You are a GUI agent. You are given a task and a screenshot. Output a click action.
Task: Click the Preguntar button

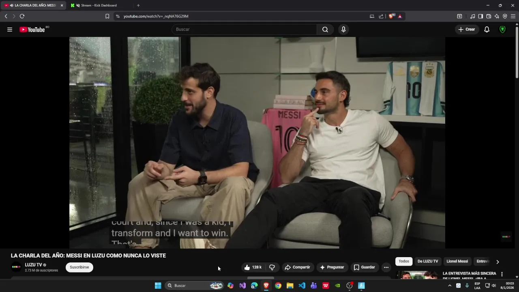(x=332, y=267)
